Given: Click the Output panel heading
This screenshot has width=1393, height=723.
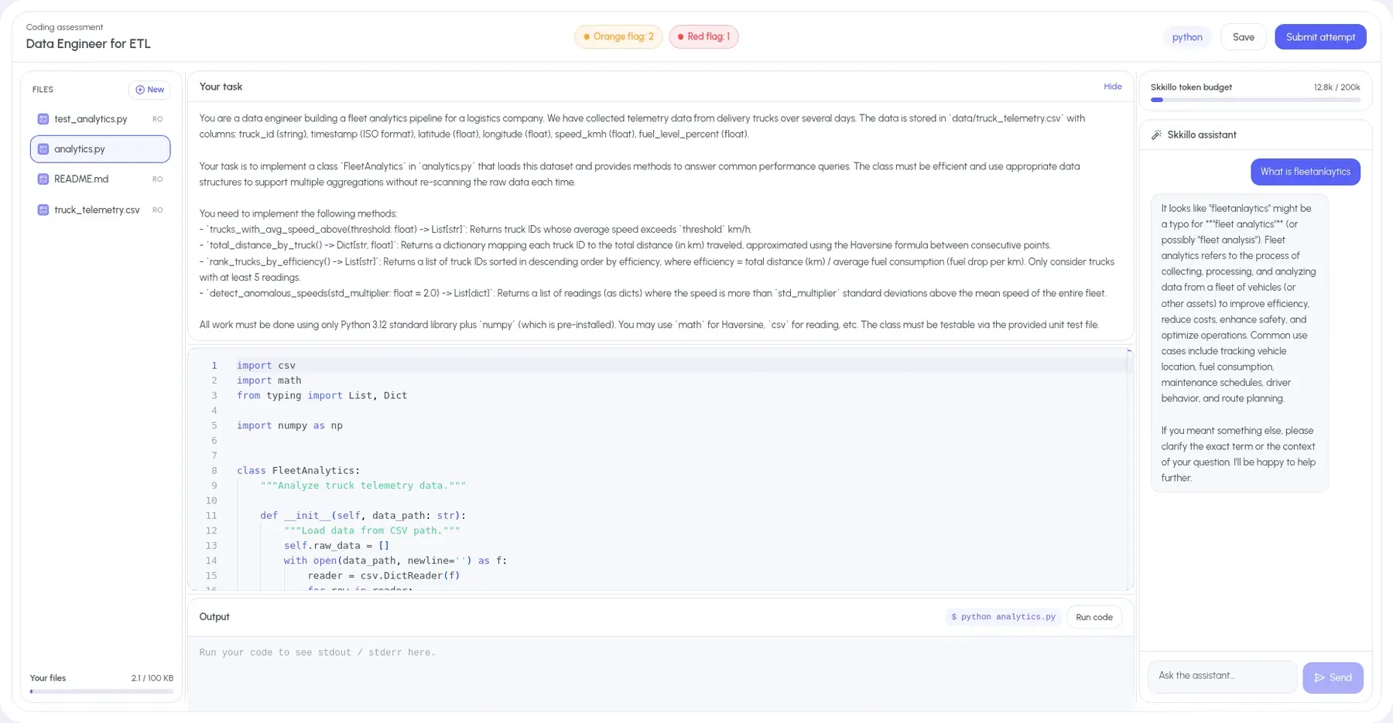Looking at the screenshot, I should point(214,617).
